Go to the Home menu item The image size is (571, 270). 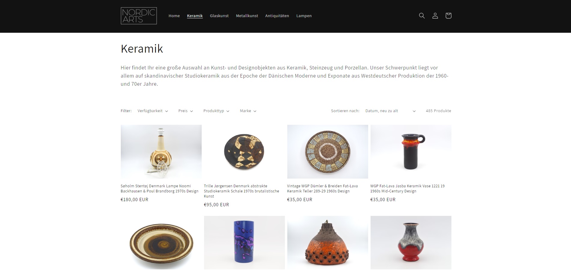click(174, 16)
